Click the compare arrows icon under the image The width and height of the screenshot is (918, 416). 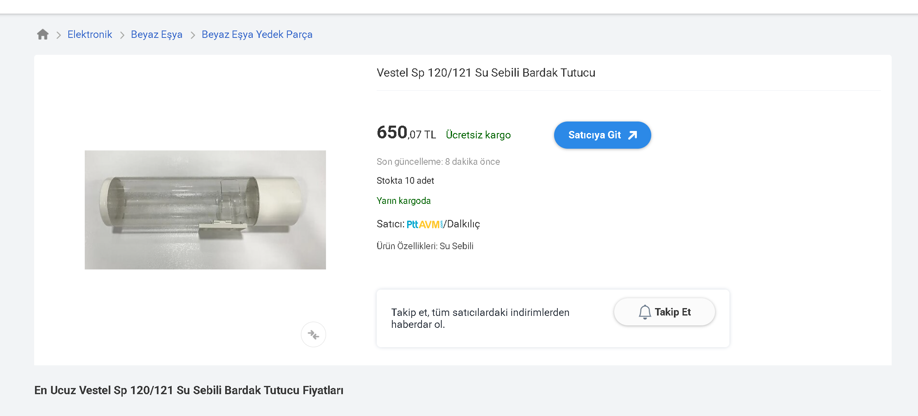(313, 334)
